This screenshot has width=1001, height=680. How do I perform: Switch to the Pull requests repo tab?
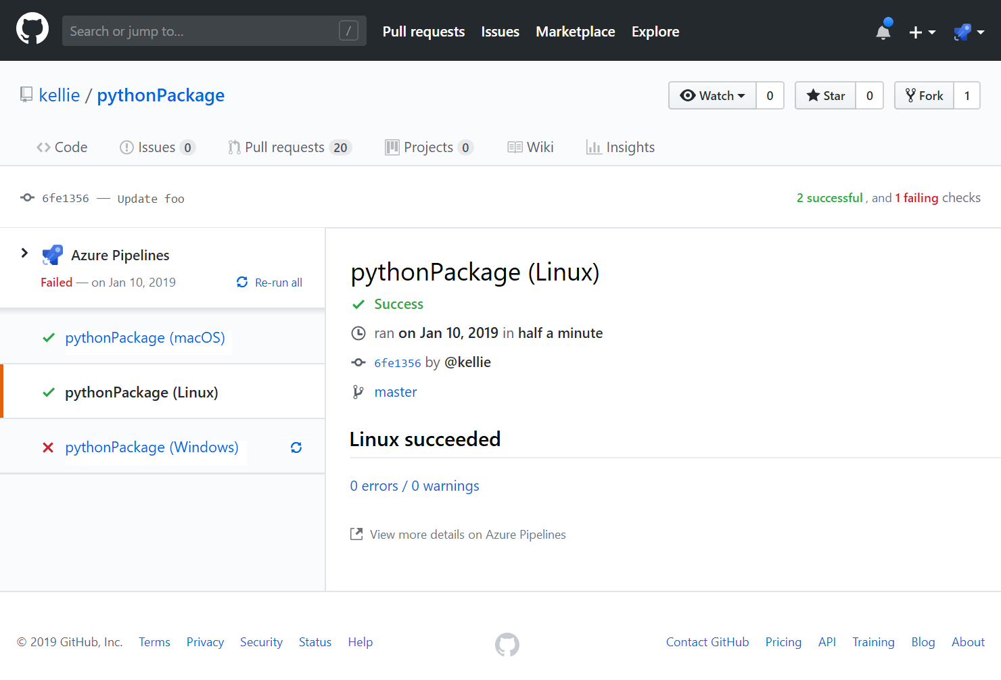click(x=289, y=147)
